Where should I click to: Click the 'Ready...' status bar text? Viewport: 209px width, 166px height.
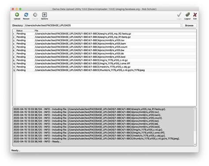16,151
